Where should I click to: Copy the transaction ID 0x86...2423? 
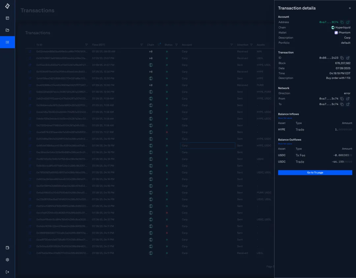point(342,58)
